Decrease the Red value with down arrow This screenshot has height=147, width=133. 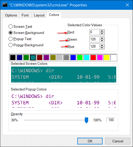point(102,33)
